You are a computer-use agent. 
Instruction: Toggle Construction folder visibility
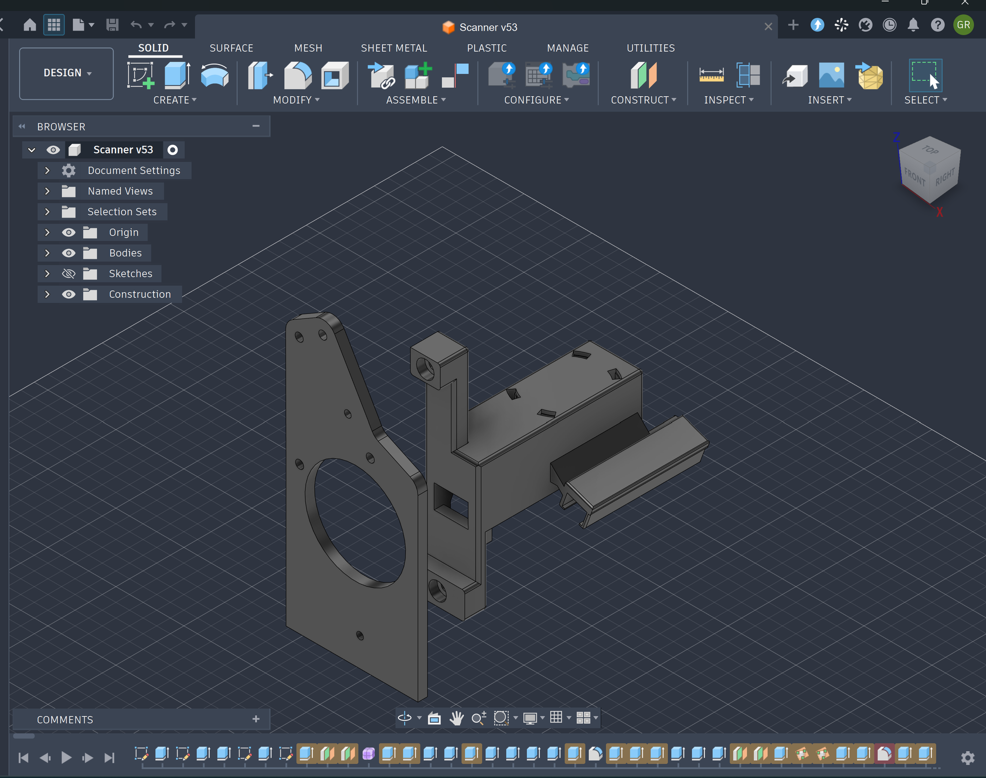(x=69, y=294)
